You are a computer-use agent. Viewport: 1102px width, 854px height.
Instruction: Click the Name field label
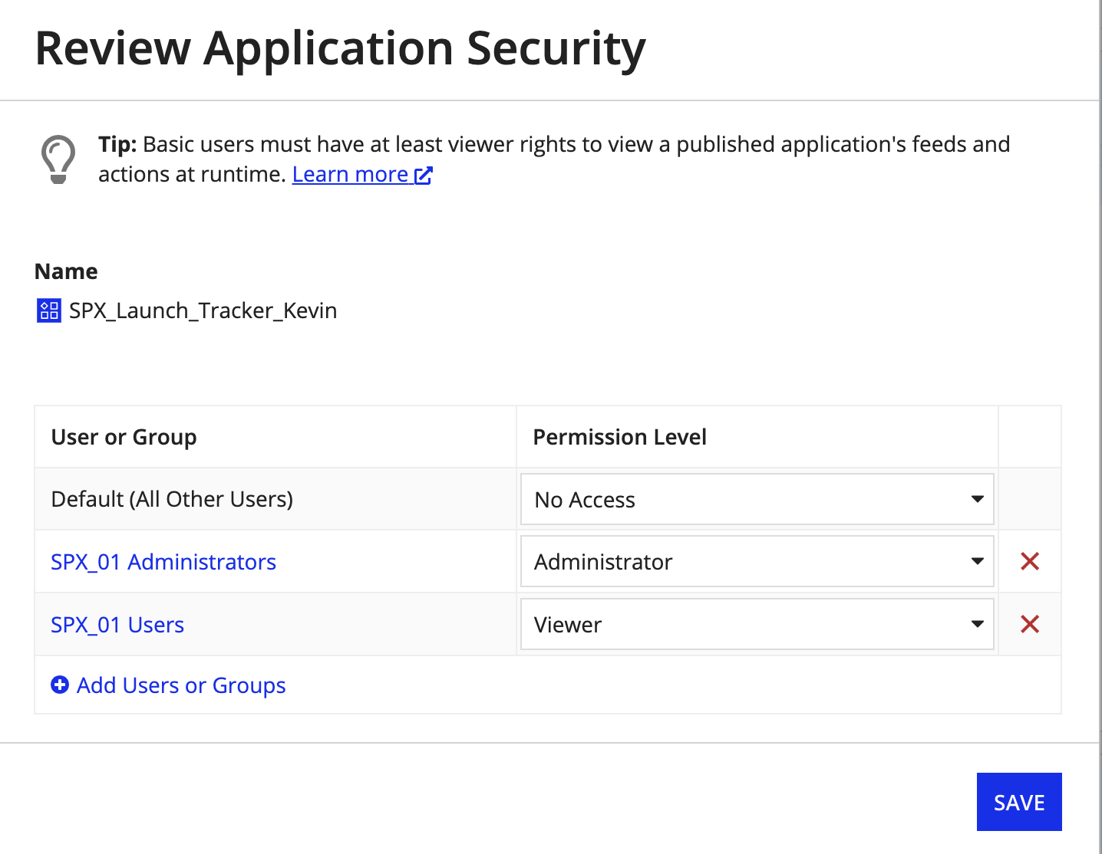(x=66, y=271)
